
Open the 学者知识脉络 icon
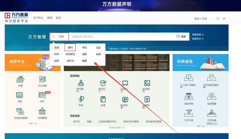20,111
